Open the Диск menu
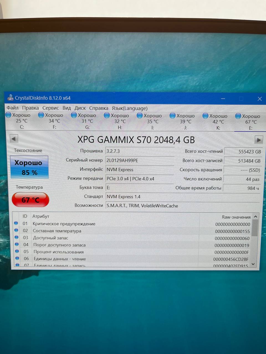Screen dimensions: 266x354 (80, 108)
